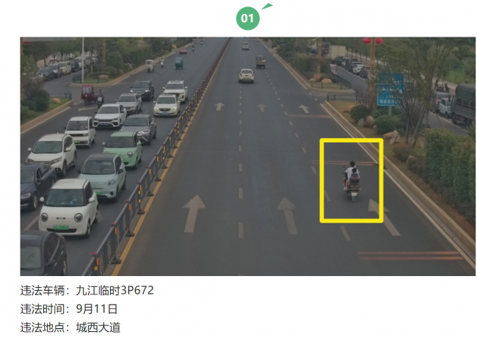
Task: Click the small green leaf accent above badge
Action: (267, 6)
